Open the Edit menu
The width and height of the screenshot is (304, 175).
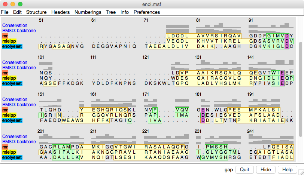pyautogui.click(x=17, y=12)
